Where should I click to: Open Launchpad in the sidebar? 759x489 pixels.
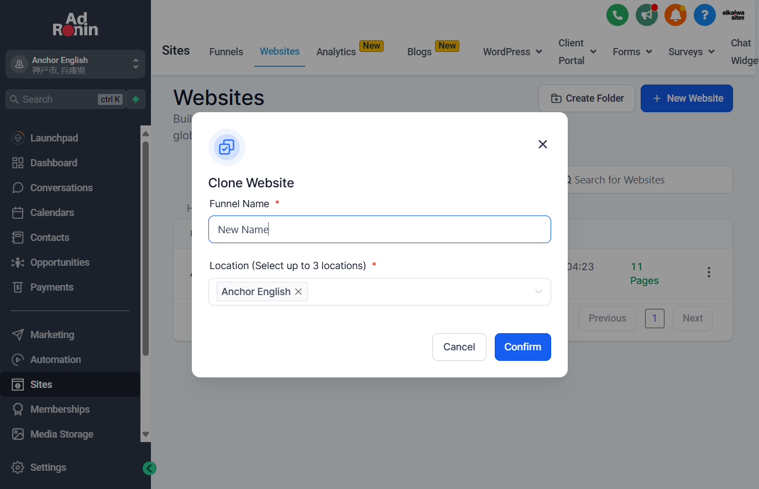pos(54,138)
